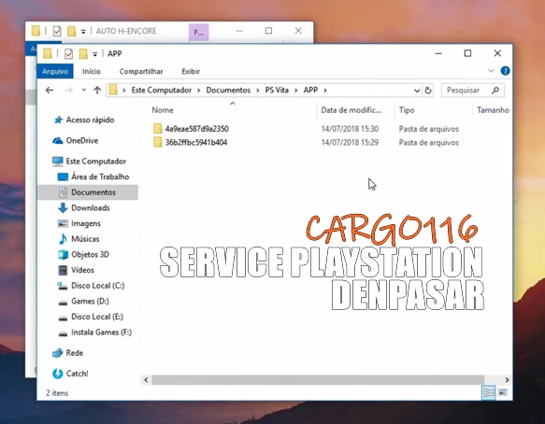The height and width of the screenshot is (424, 545).
Task: Open Catch! in the navigation pane
Action: (x=77, y=374)
